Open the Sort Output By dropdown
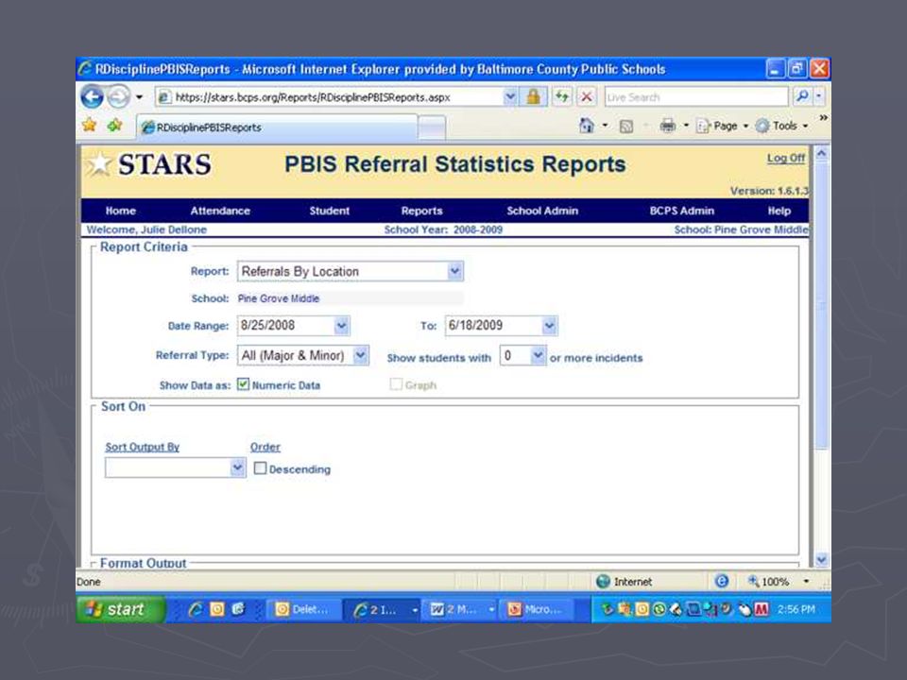Image resolution: width=907 pixels, height=680 pixels. coord(237,467)
